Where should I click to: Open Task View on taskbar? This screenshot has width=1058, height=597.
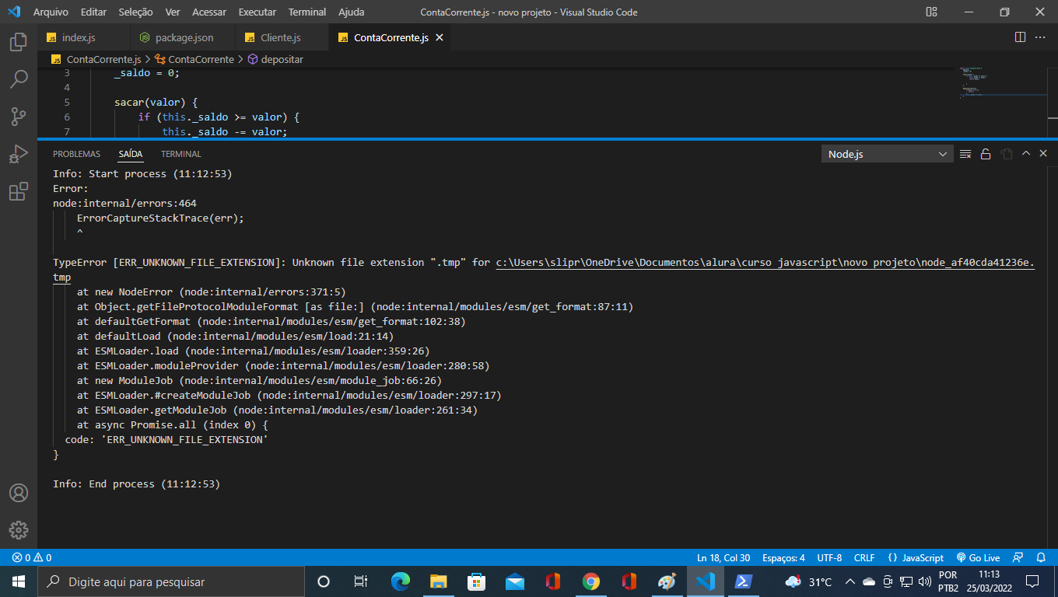[361, 581]
